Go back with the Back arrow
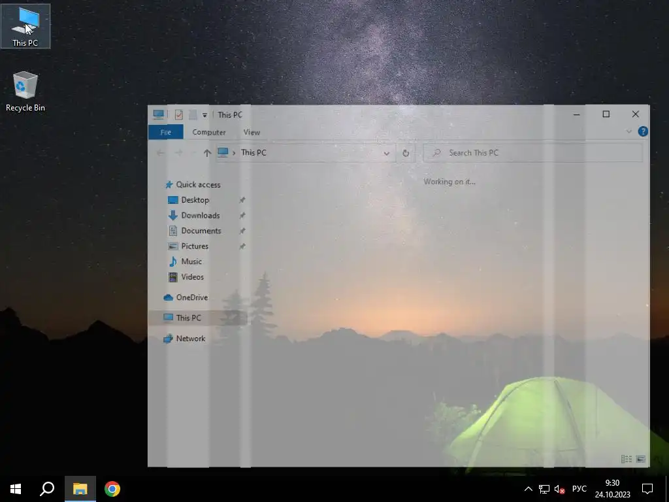This screenshot has width=669, height=502. [x=161, y=153]
